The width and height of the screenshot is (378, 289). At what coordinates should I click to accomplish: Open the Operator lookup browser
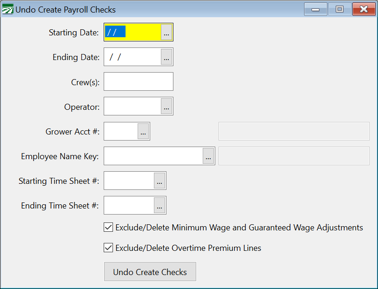166,106
